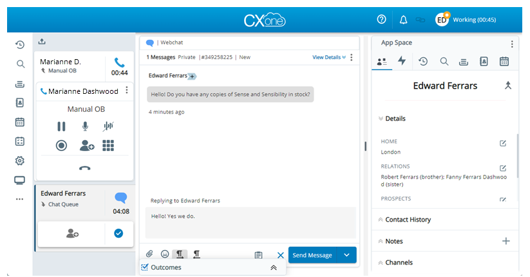Open help question mark icon
530x277 pixels.
pyautogui.click(x=381, y=20)
